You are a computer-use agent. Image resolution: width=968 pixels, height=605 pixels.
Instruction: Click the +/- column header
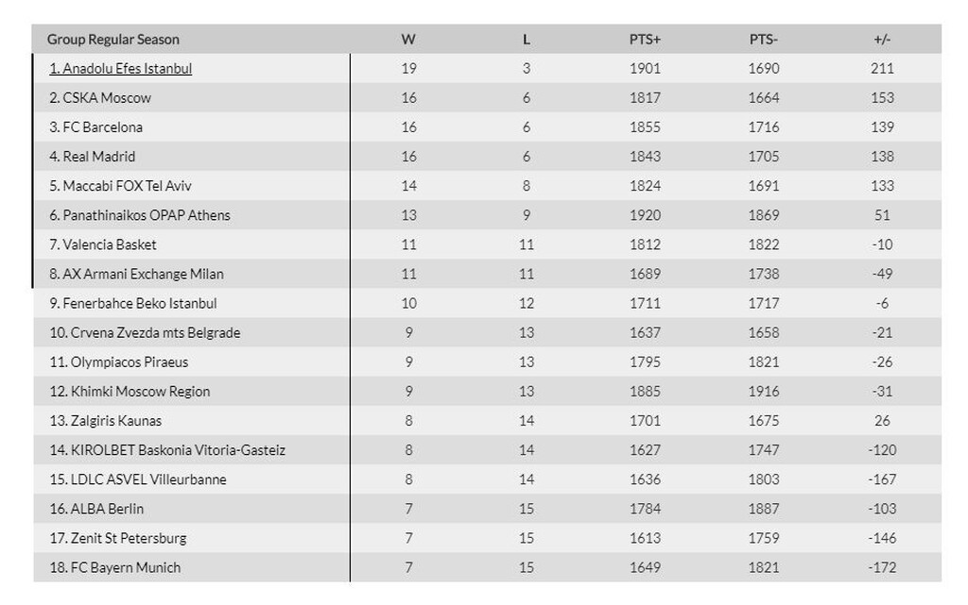pyautogui.click(x=882, y=40)
